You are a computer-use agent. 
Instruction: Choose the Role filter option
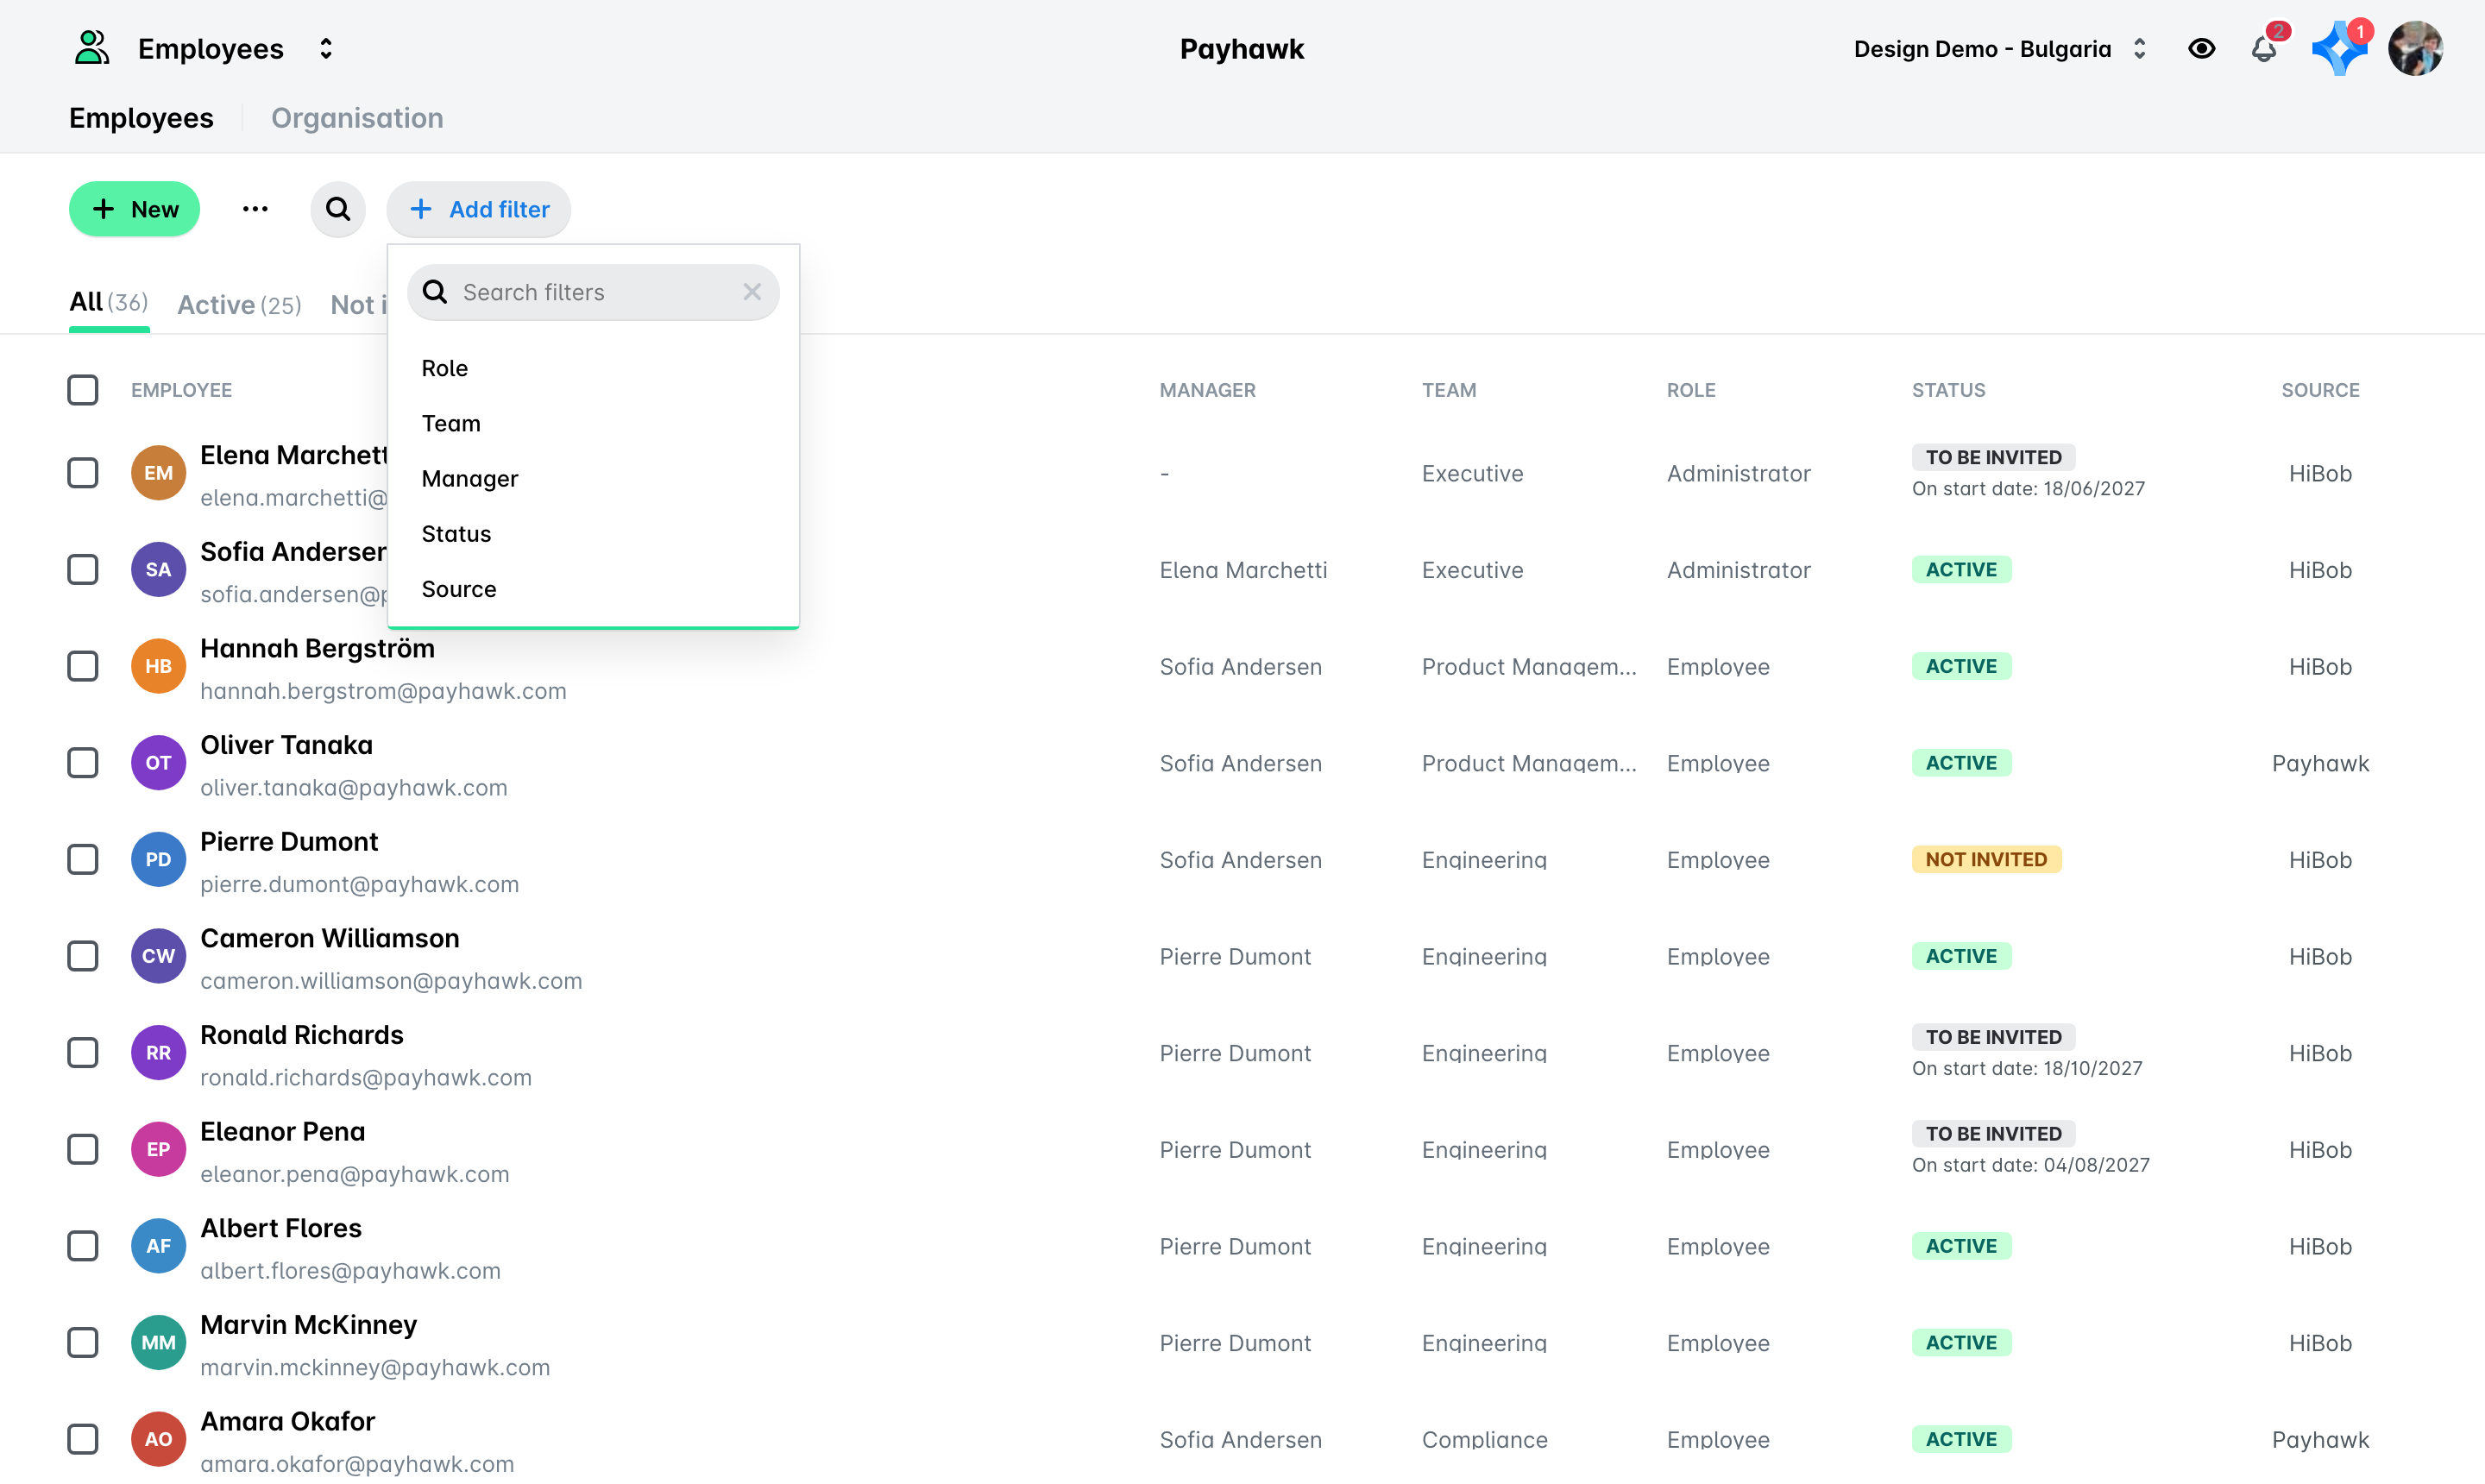[x=593, y=368]
